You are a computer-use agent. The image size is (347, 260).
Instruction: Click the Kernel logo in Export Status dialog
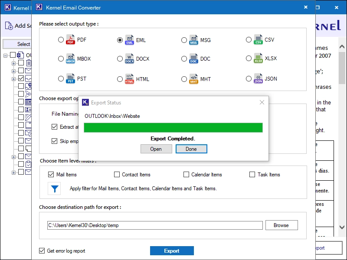pos(85,102)
